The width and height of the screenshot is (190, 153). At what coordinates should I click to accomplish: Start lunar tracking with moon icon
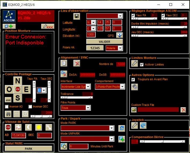click(x=28, y=127)
